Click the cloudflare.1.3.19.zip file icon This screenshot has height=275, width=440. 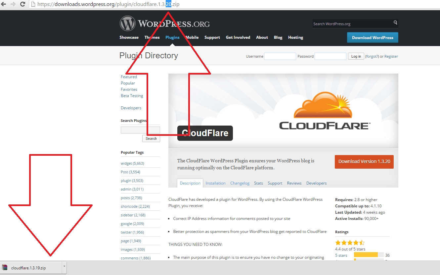5,268
